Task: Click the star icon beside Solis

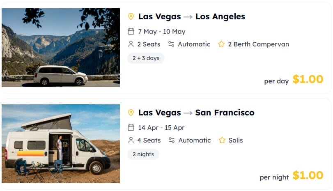Action: 222,140
